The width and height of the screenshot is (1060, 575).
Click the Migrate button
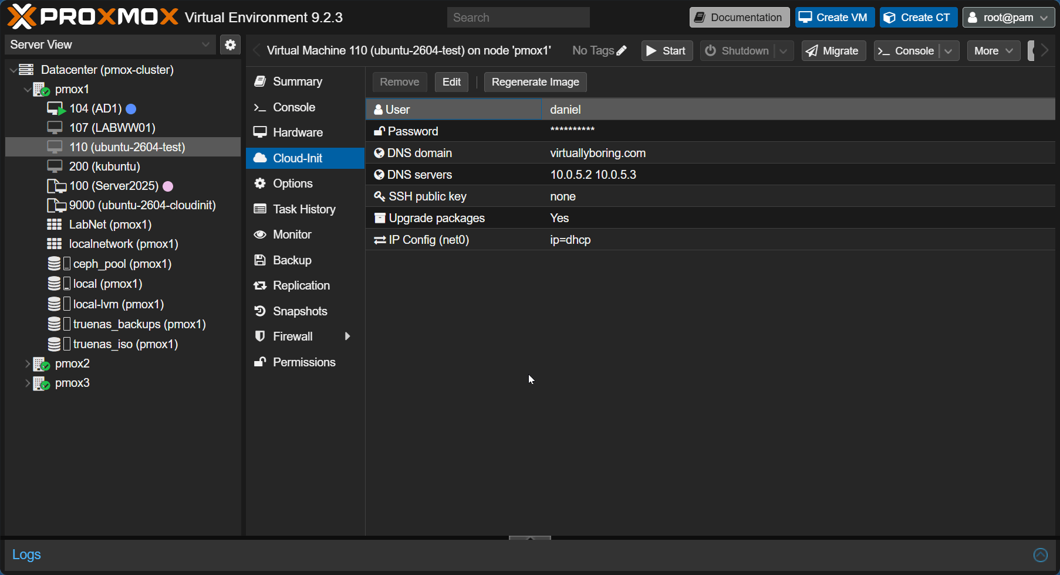click(833, 51)
